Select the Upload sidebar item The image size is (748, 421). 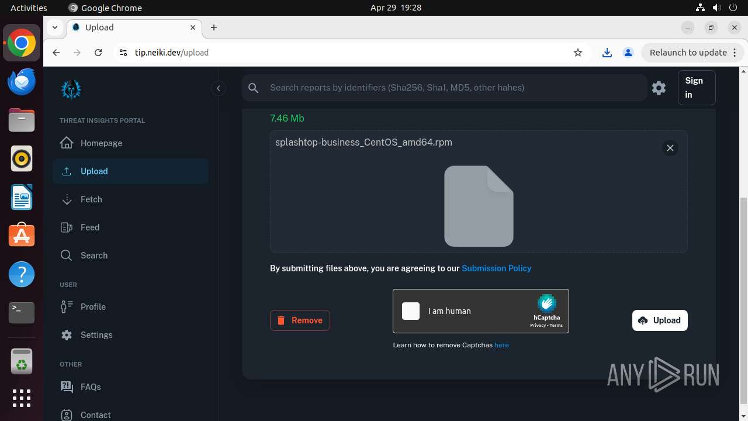130,171
